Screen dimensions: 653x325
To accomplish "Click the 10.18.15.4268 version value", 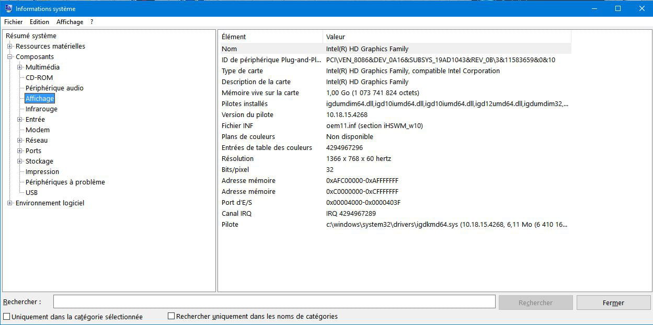I will pyautogui.click(x=347, y=114).
